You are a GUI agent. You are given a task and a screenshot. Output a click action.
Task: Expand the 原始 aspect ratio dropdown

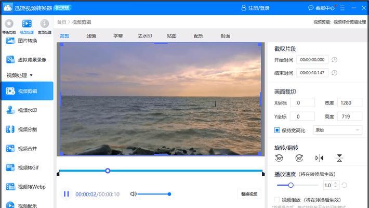pyautogui.click(x=337, y=130)
